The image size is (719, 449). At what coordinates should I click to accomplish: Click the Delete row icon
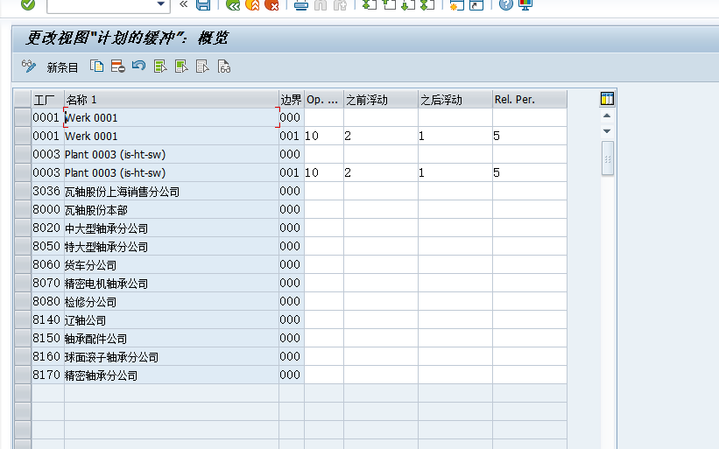click(x=118, y=67)
